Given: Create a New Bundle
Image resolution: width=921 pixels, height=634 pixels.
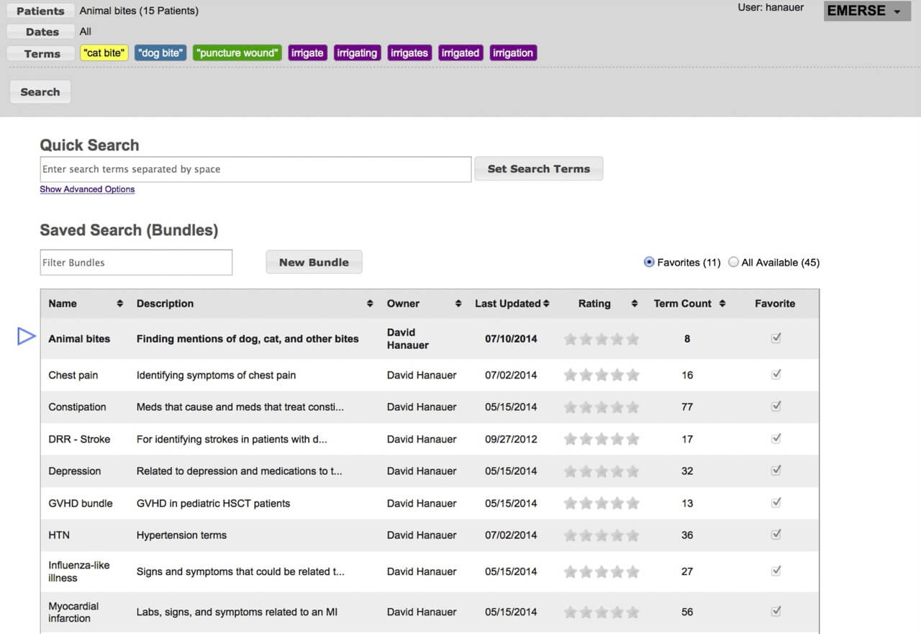Looking at the screenshot, I should [x=314, y=262].
